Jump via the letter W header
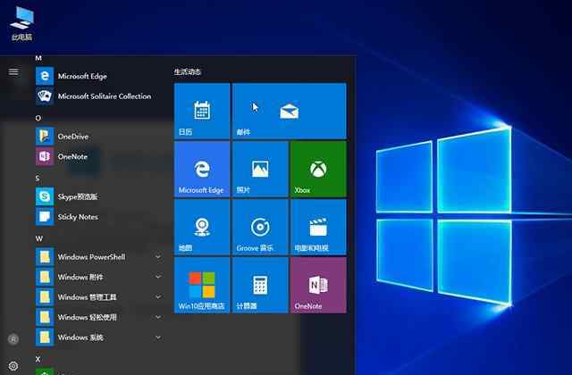The image size is (572, 375). [x=38, y=238]
